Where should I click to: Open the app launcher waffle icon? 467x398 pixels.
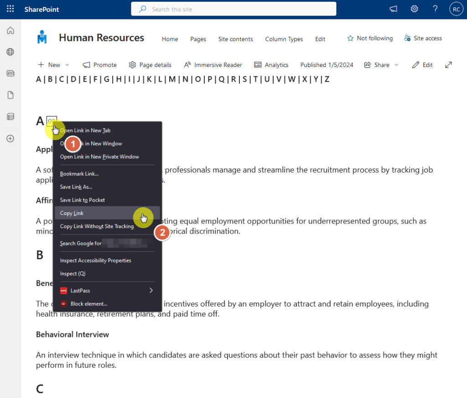tap(10, 9)
